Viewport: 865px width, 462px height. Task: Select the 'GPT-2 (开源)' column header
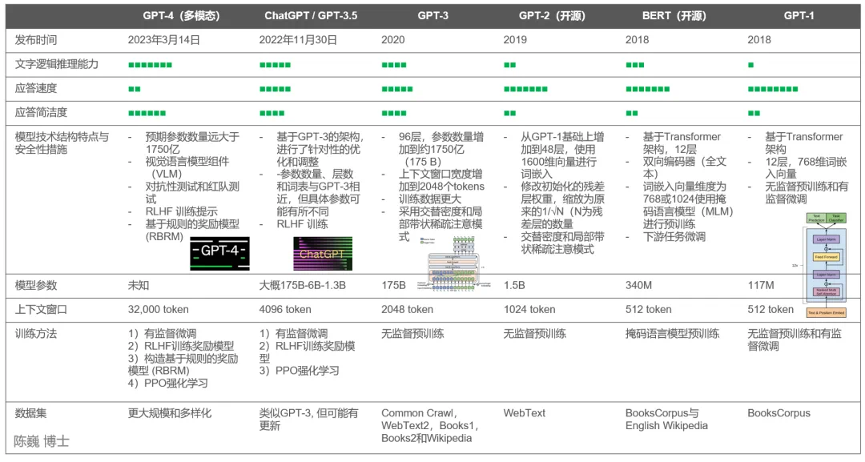(552, 16)
